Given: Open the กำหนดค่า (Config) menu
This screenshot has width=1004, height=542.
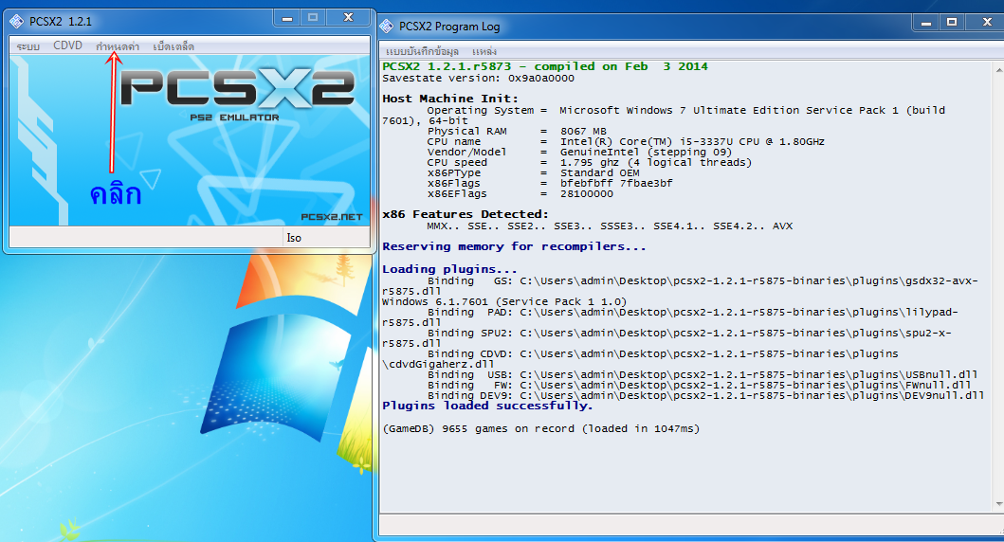Looking at the screenshot, I should tap(118, 46).
